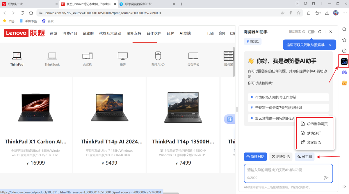Open the history clock in the right sidebar

(x=344, y=51)
